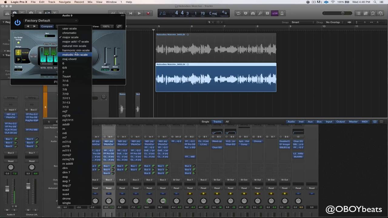The image size is (388, 218).
Task: Choose melodic min scale from the list
Action: (75, 54)
